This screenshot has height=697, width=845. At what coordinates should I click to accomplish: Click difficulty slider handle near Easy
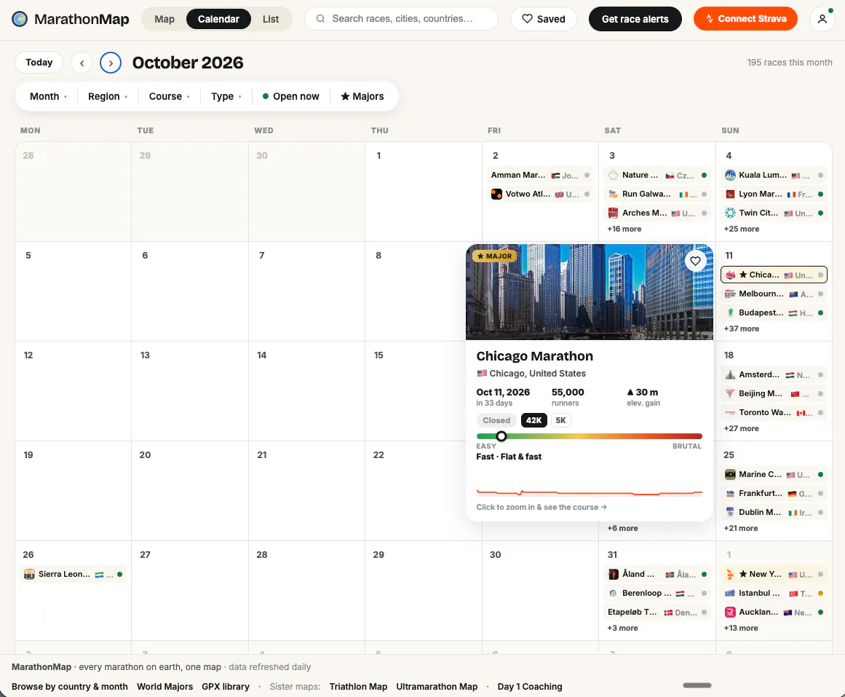point(501,436)
